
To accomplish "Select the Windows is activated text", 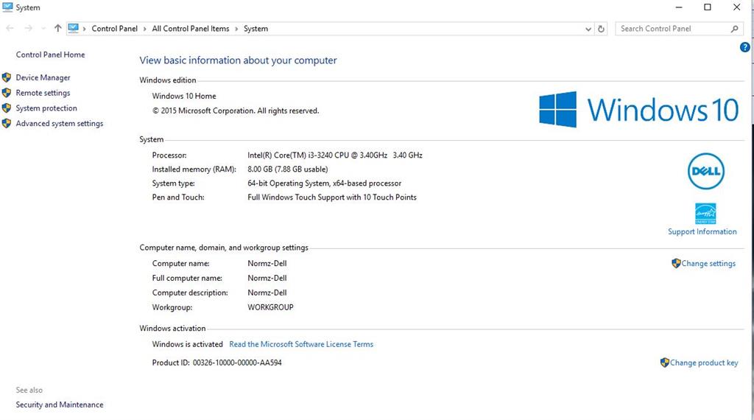I will pyautogui.click(x=188, y=344).
